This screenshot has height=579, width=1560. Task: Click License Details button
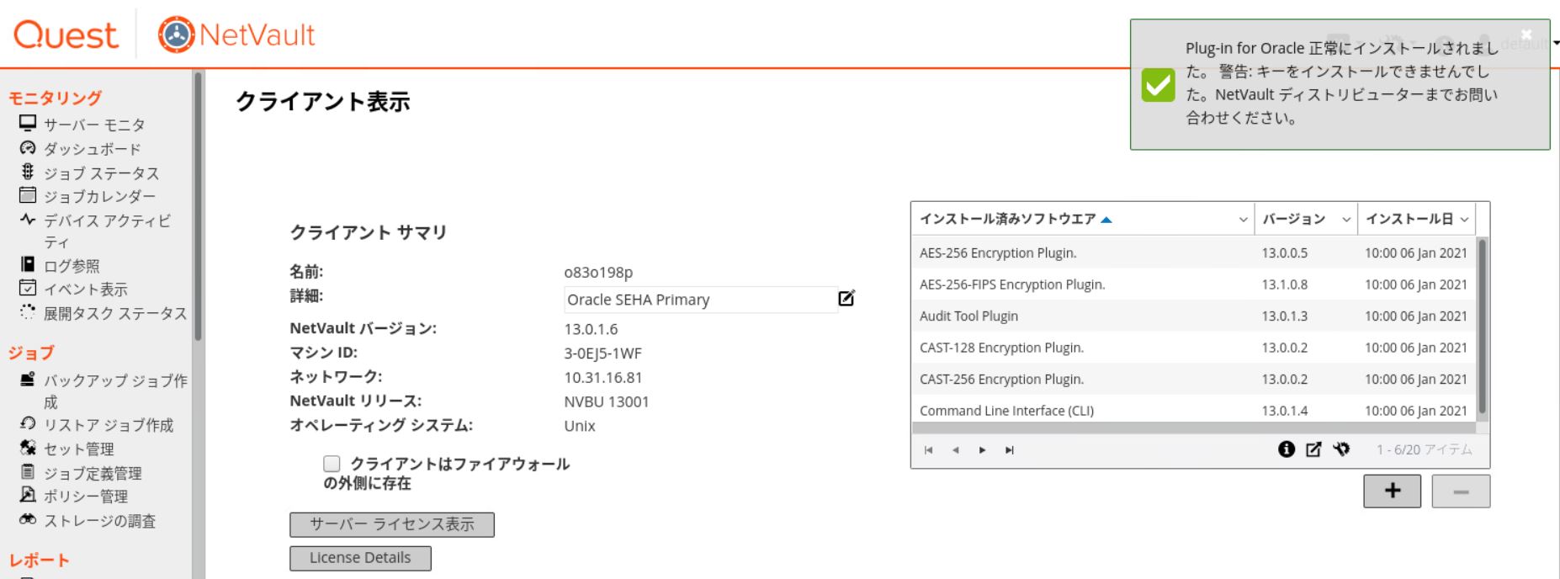pyautogui.click(x=360, y=558)
